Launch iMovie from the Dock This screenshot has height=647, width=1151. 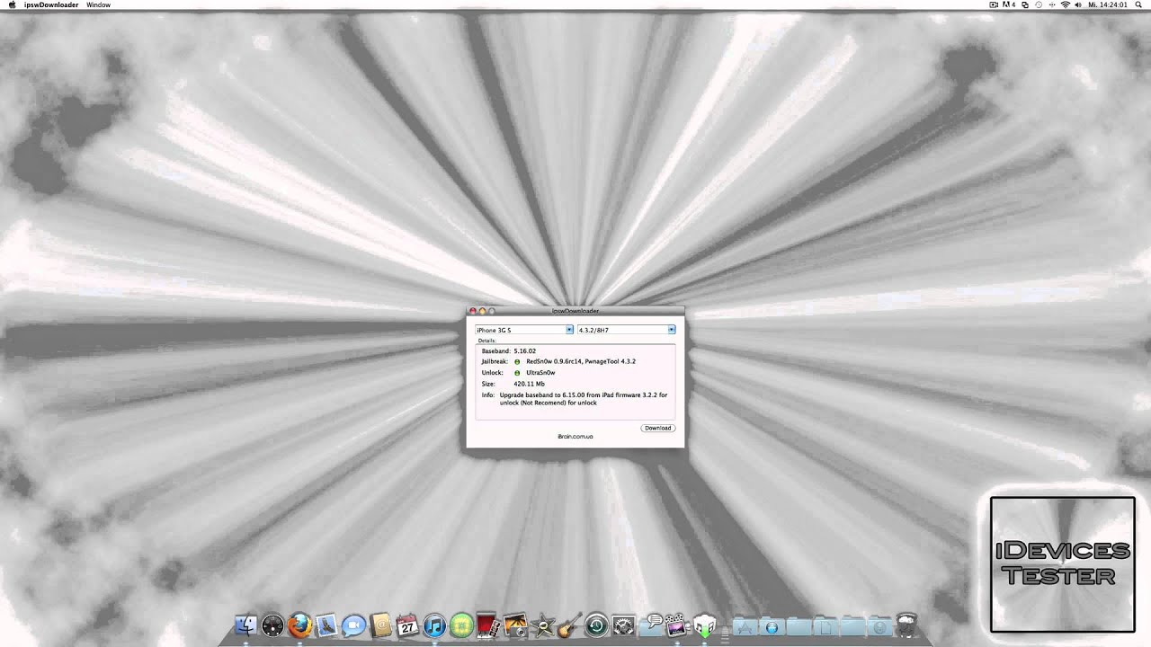pyautogui.click(x=541, y=625)
